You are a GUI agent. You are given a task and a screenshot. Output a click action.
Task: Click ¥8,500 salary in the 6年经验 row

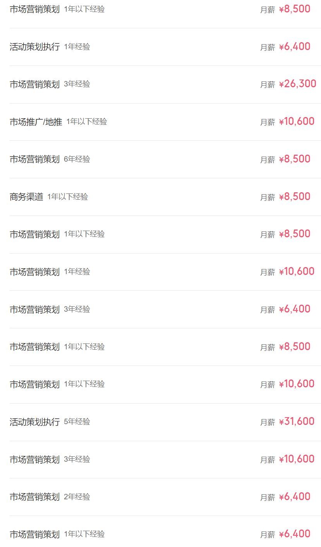pyautogui.click(x=295, y=159)
